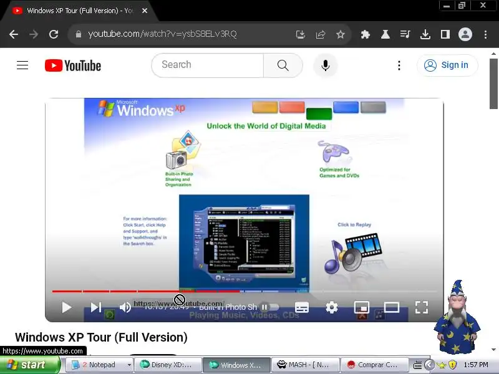Click red tab in XP tour video
This screenshot has width=499, height=374.
coord(292,107)
